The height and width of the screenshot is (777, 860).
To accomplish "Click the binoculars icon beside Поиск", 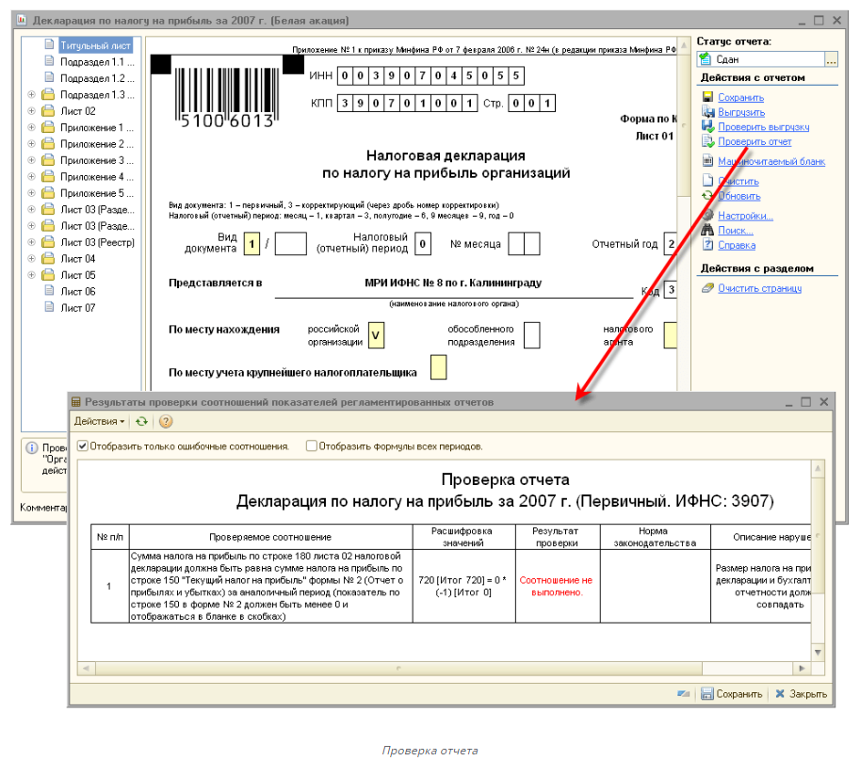I will coord(707,230).
